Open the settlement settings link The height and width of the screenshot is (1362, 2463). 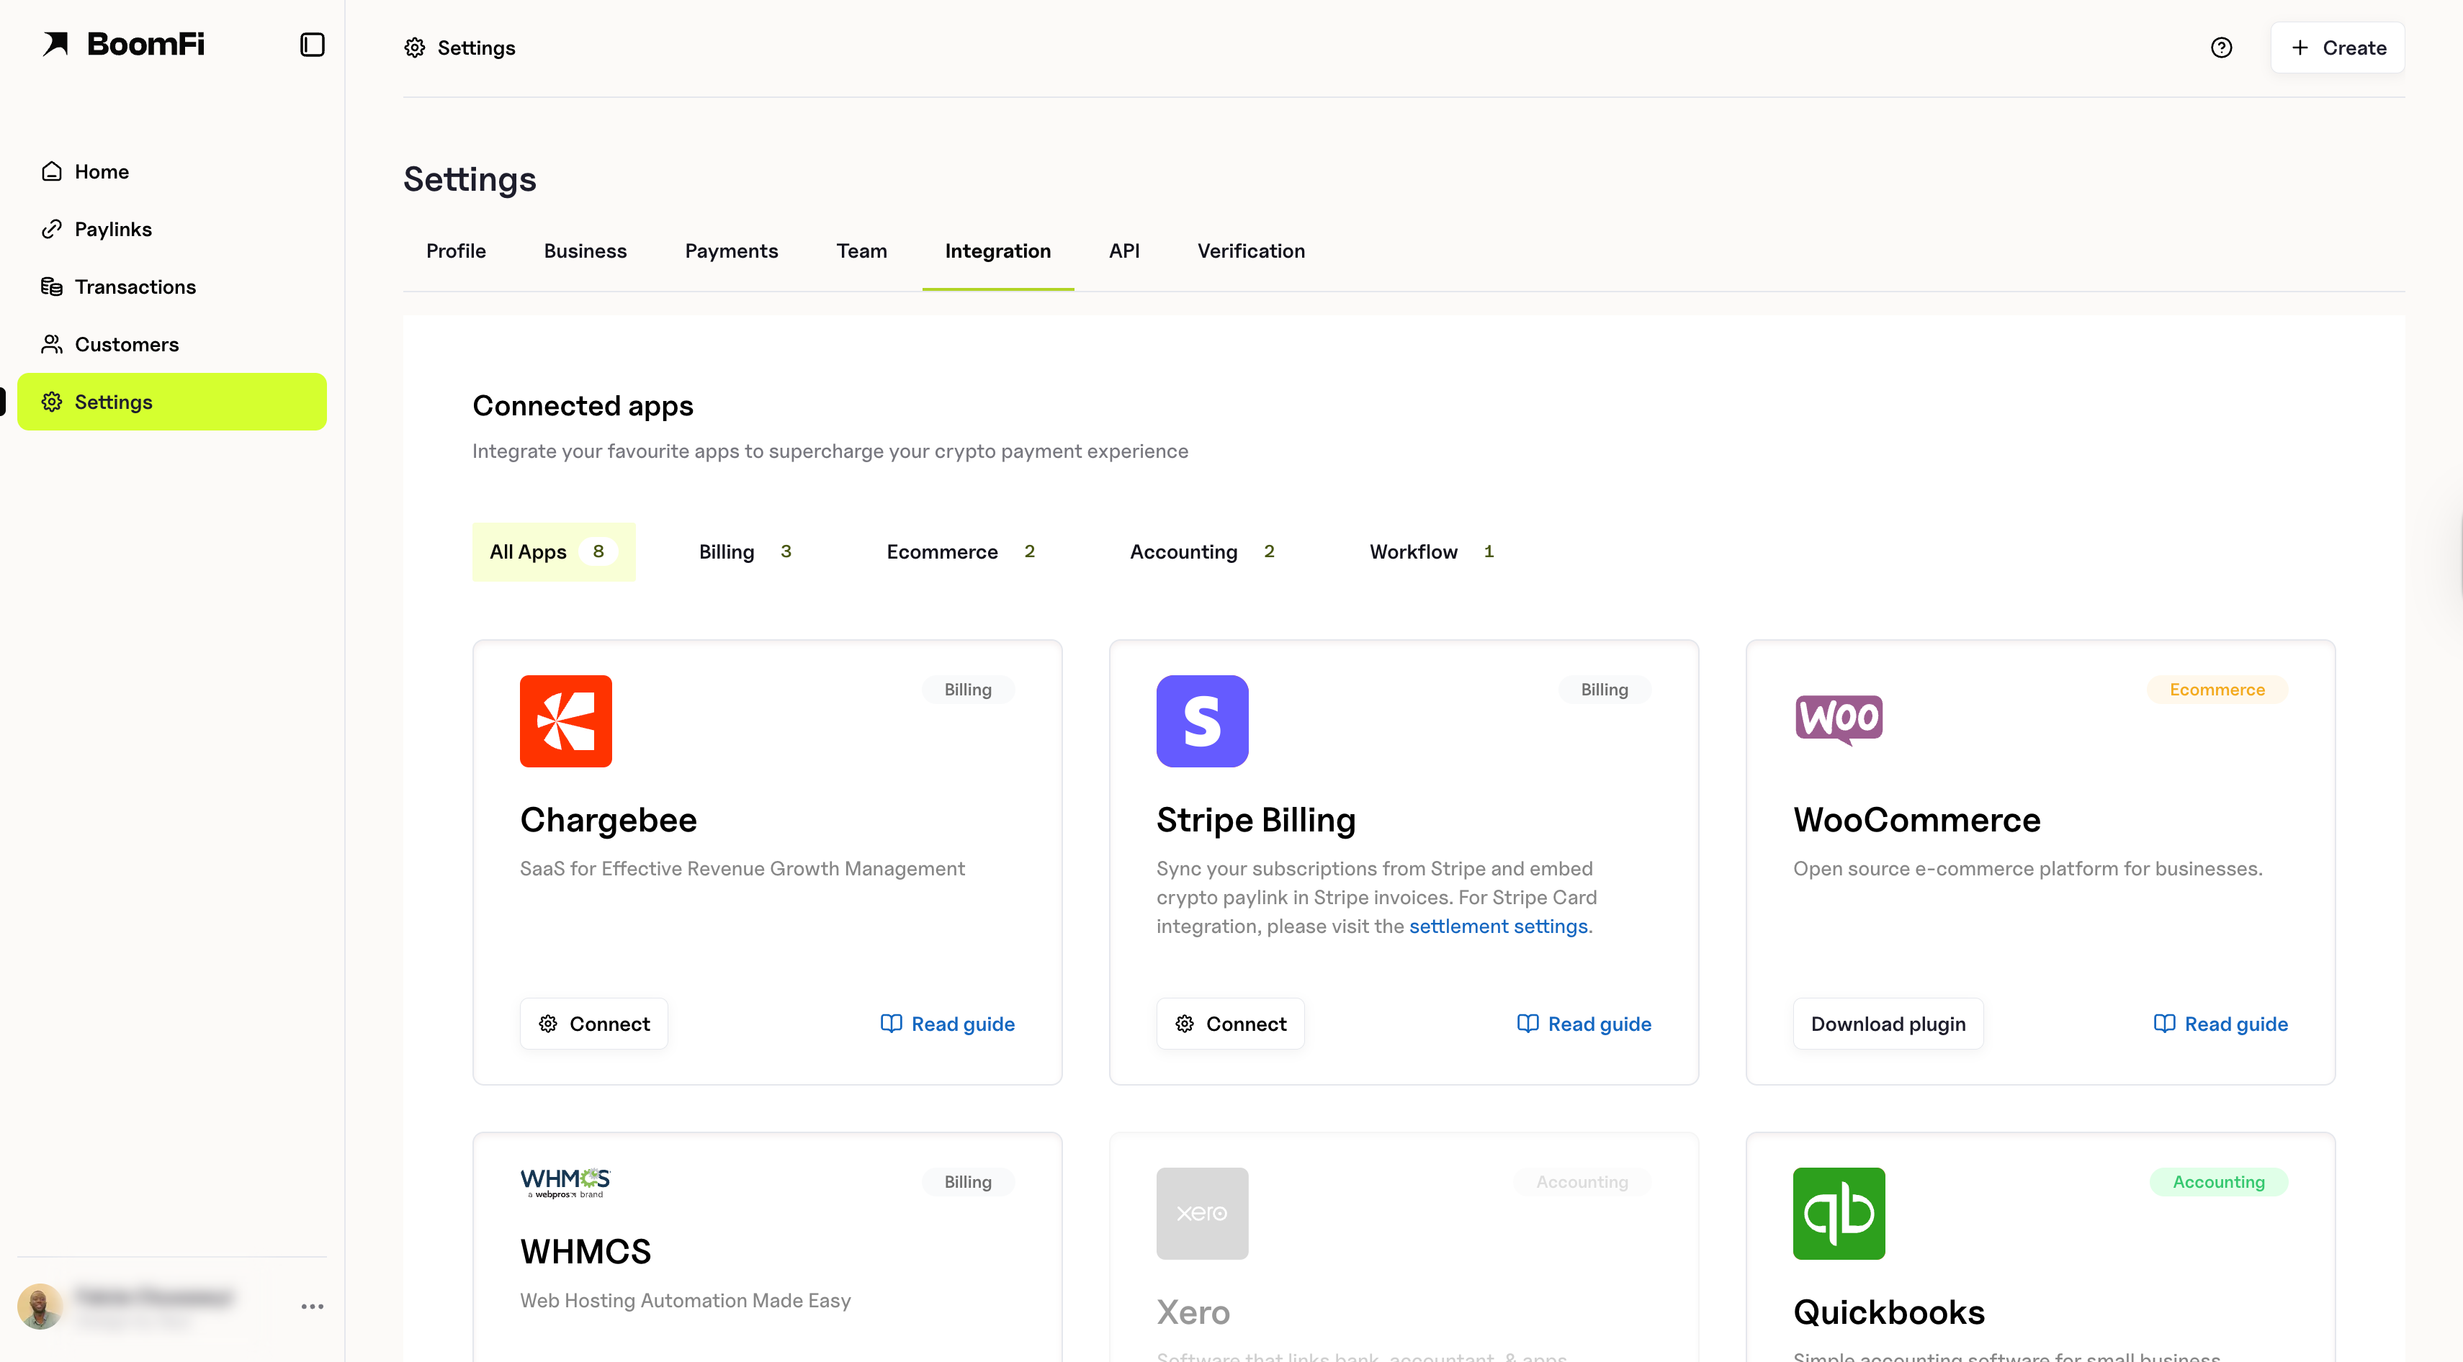1497,926
